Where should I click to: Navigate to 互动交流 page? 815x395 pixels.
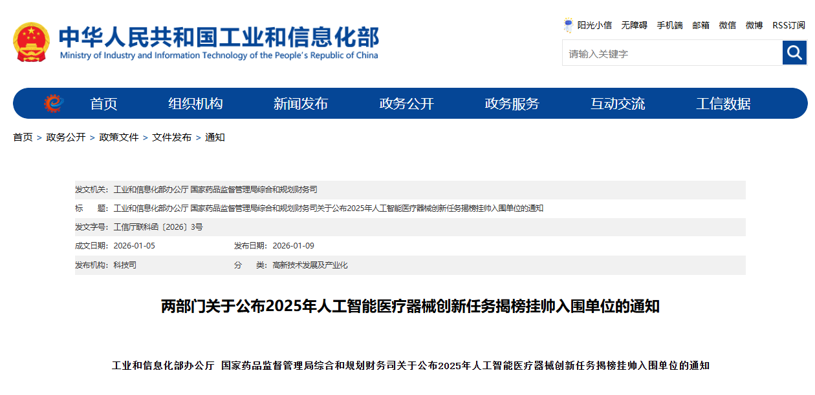pyautogui.click(x=617, y=104)
